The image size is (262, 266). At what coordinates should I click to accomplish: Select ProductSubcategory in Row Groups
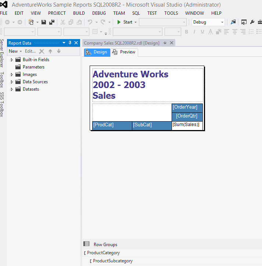pyautogui.click(x=113, y=261)
